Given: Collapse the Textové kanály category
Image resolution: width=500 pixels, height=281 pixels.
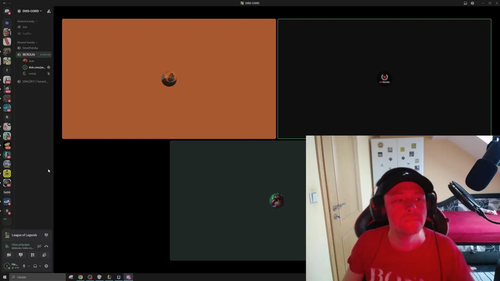Looking at the screenshot, I should (x=27, y=21).
